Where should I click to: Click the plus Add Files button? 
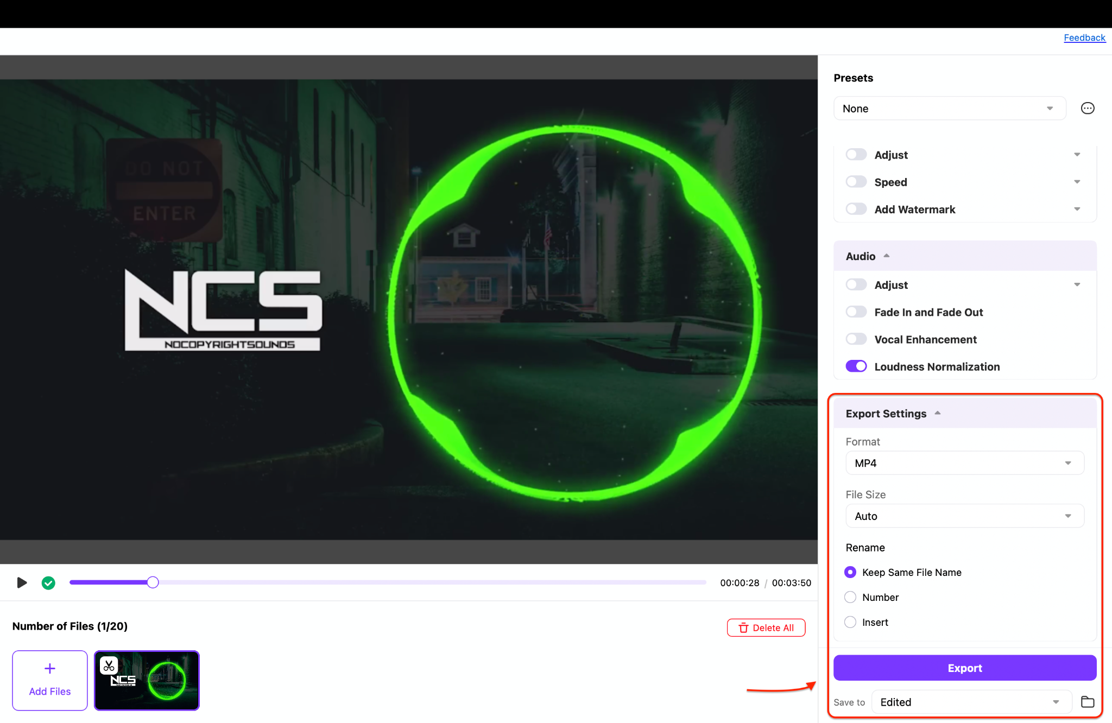tap(50, 680)
